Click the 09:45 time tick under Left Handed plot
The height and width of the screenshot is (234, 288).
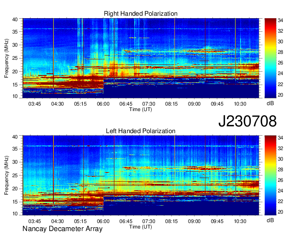coord(217,221)
